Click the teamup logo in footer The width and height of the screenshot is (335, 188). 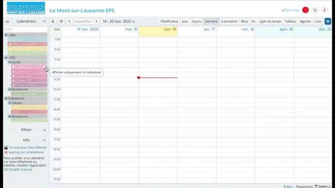[323, 186]
